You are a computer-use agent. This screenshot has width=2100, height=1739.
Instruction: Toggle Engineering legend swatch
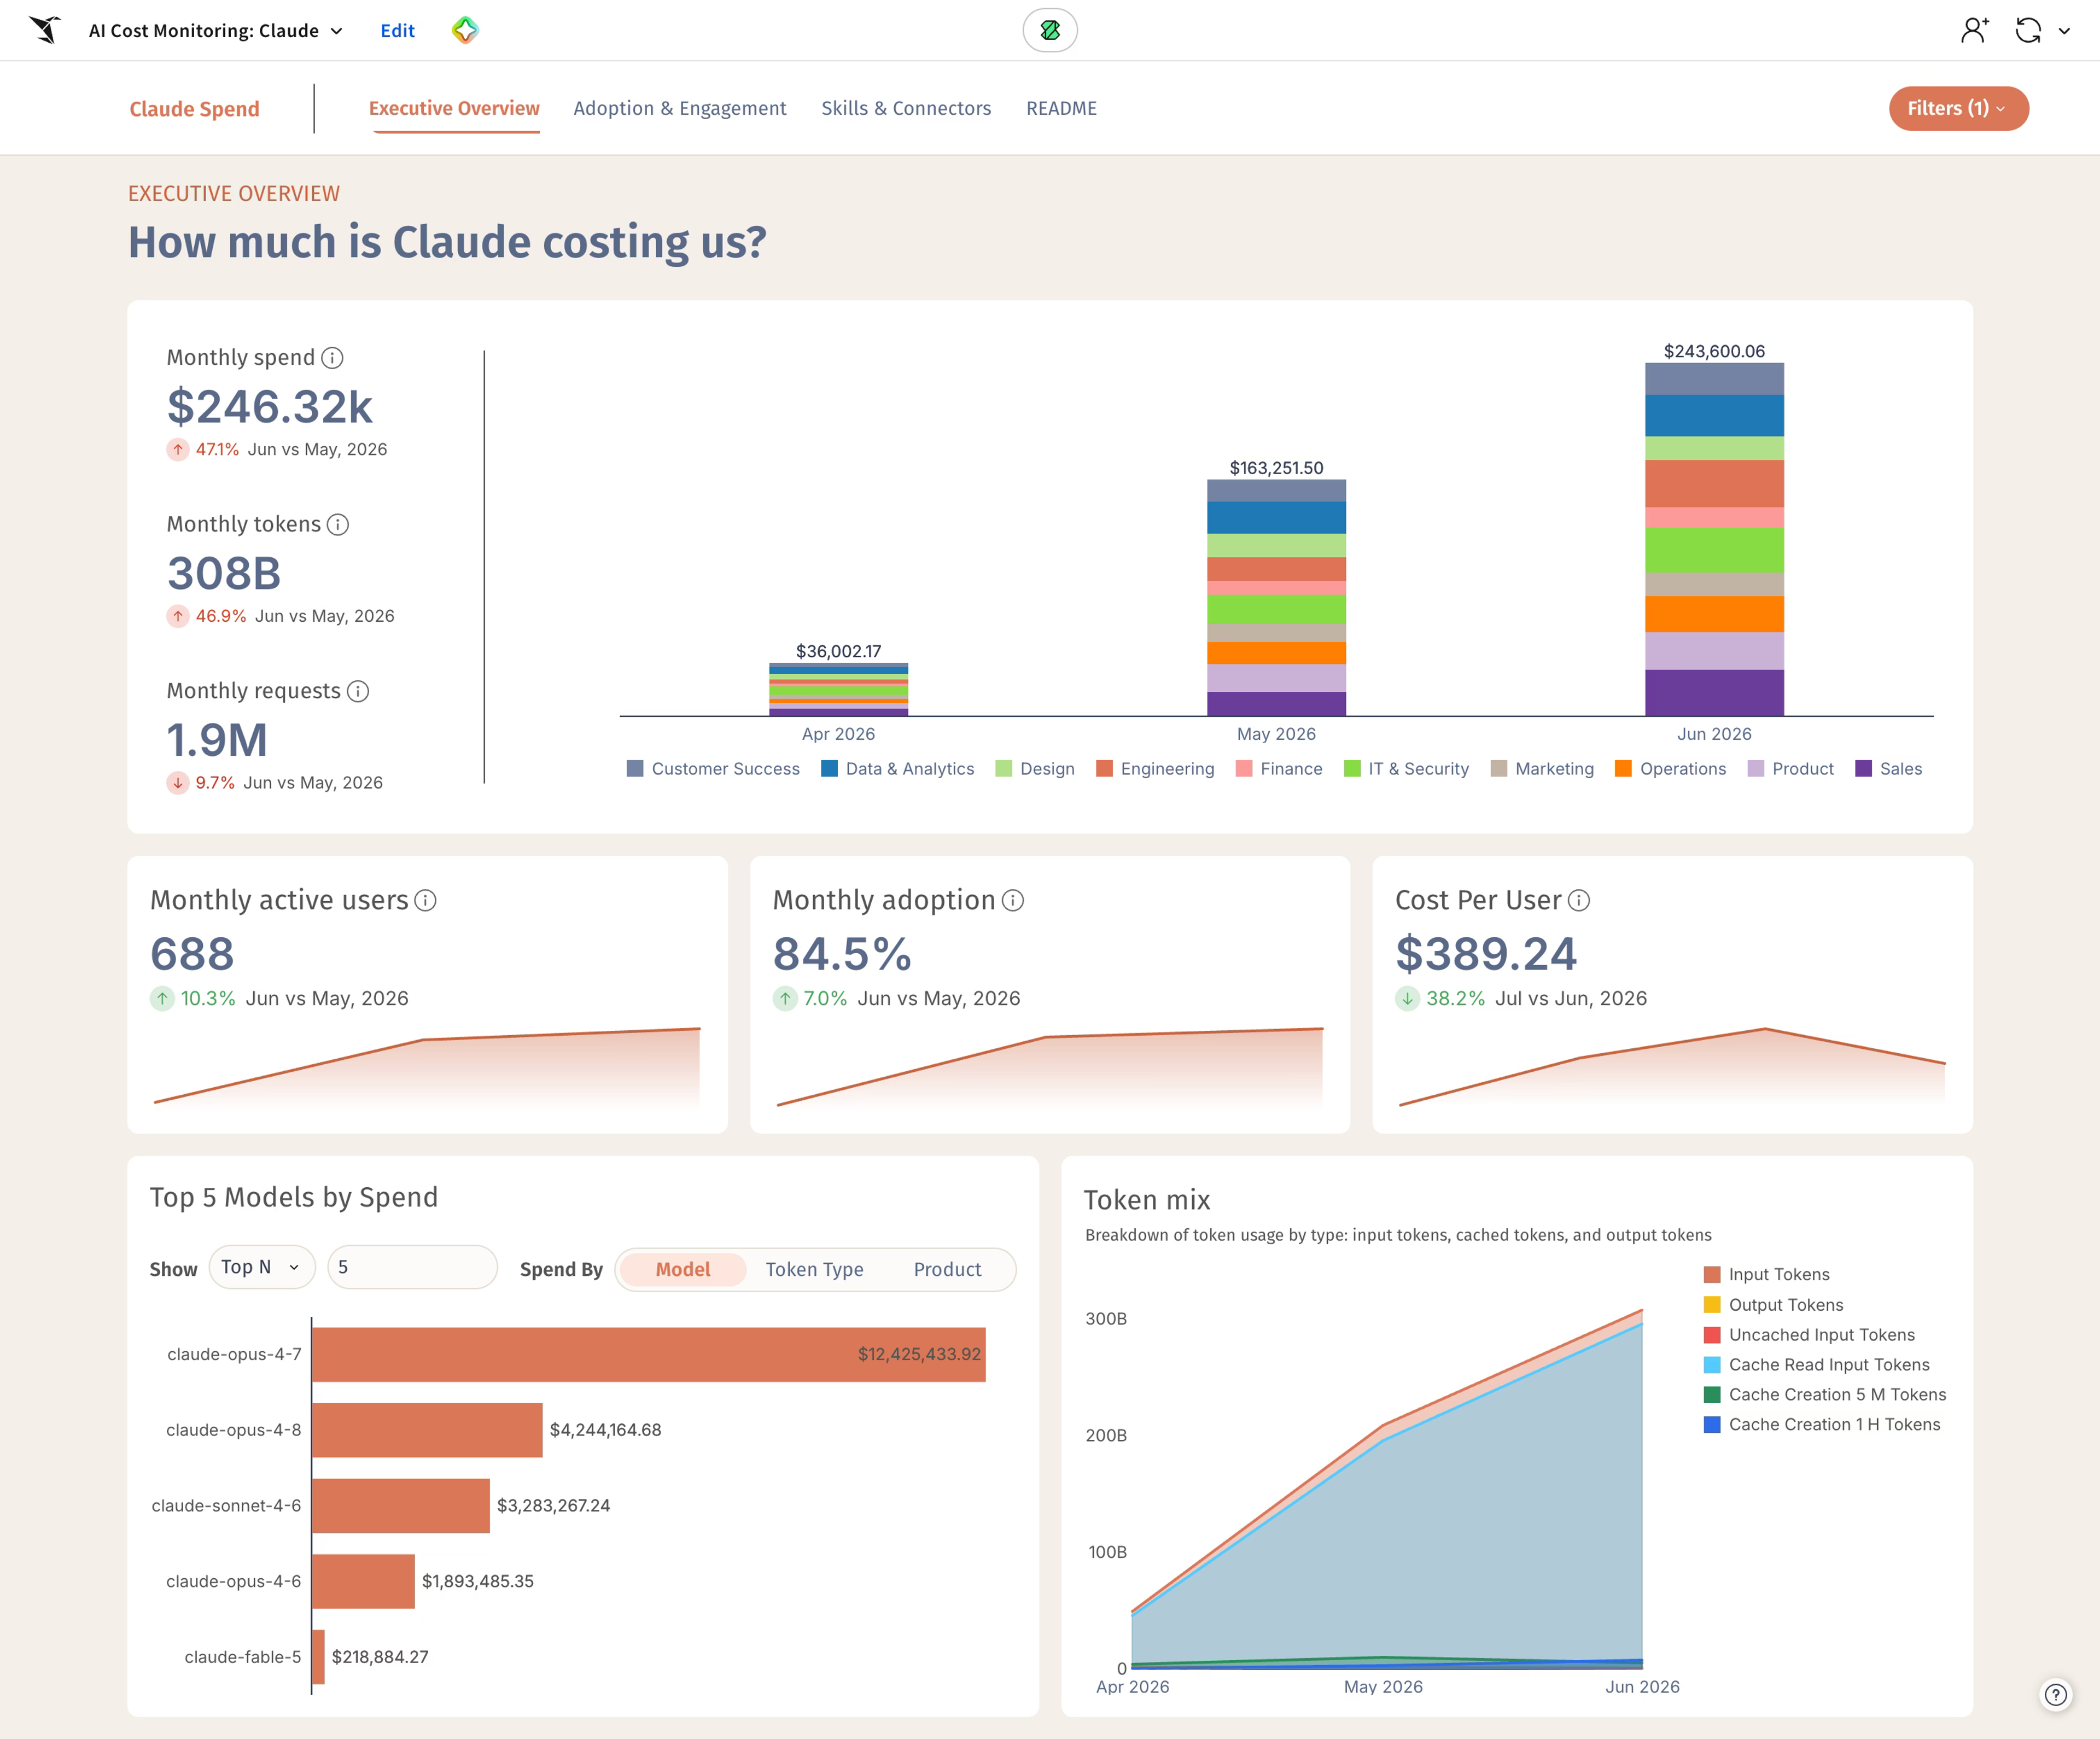tap(1104, 769)
